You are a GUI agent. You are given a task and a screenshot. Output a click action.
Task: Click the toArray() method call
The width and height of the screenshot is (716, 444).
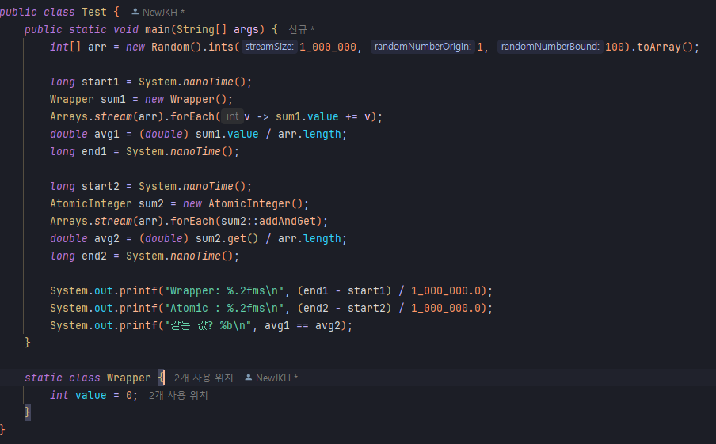tap(665, 47)
